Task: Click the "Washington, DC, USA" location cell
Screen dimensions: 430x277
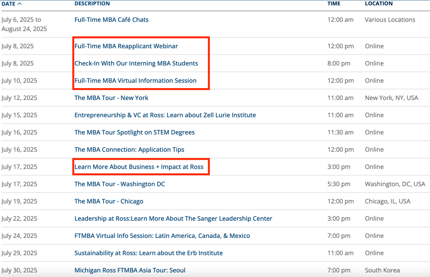Action: coord(395,184)
